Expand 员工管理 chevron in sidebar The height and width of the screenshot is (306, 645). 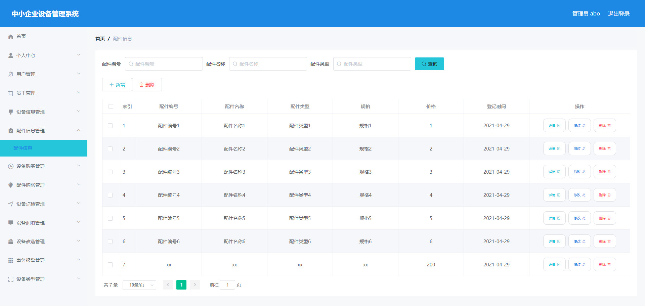[79, 92]
